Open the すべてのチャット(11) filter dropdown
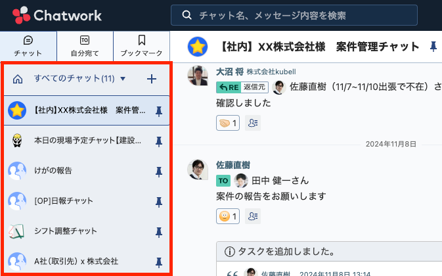442x276 pixels. pyautogui.click(x=79, y=78)
